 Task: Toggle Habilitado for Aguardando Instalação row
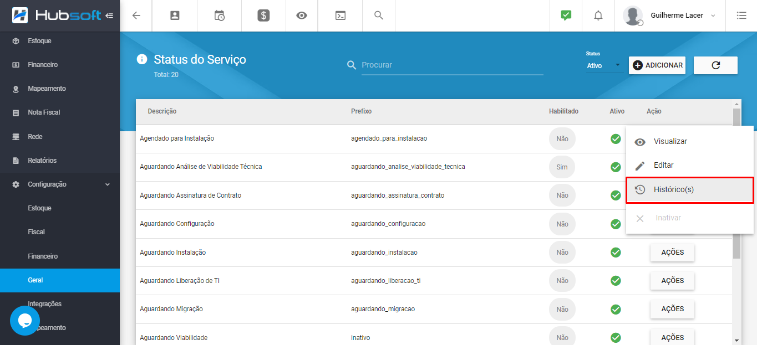click(562, 253)
